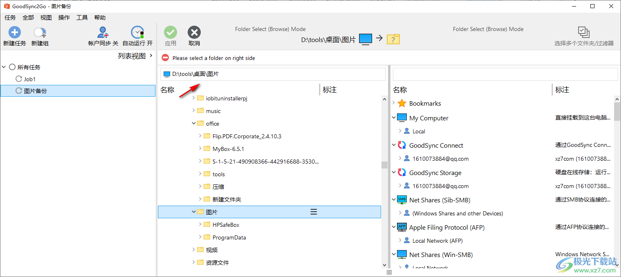Collapse the My Computer section
The image size is (621, 277).
coord(394,118)
